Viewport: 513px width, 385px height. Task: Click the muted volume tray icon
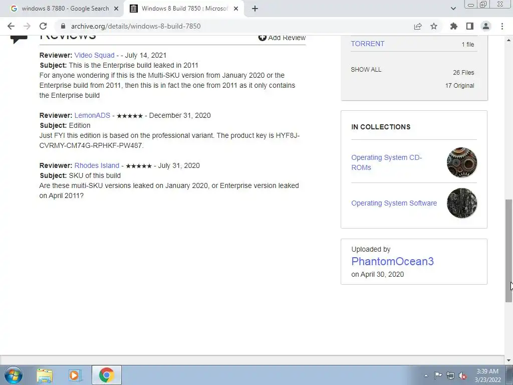[x=462, y=375]
